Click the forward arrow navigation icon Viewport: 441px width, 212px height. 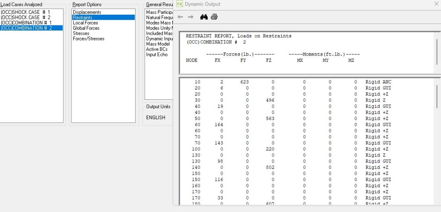coord(191,17)
